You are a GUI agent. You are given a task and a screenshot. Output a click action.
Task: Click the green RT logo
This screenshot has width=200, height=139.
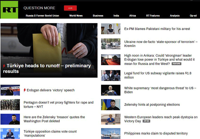9,10
